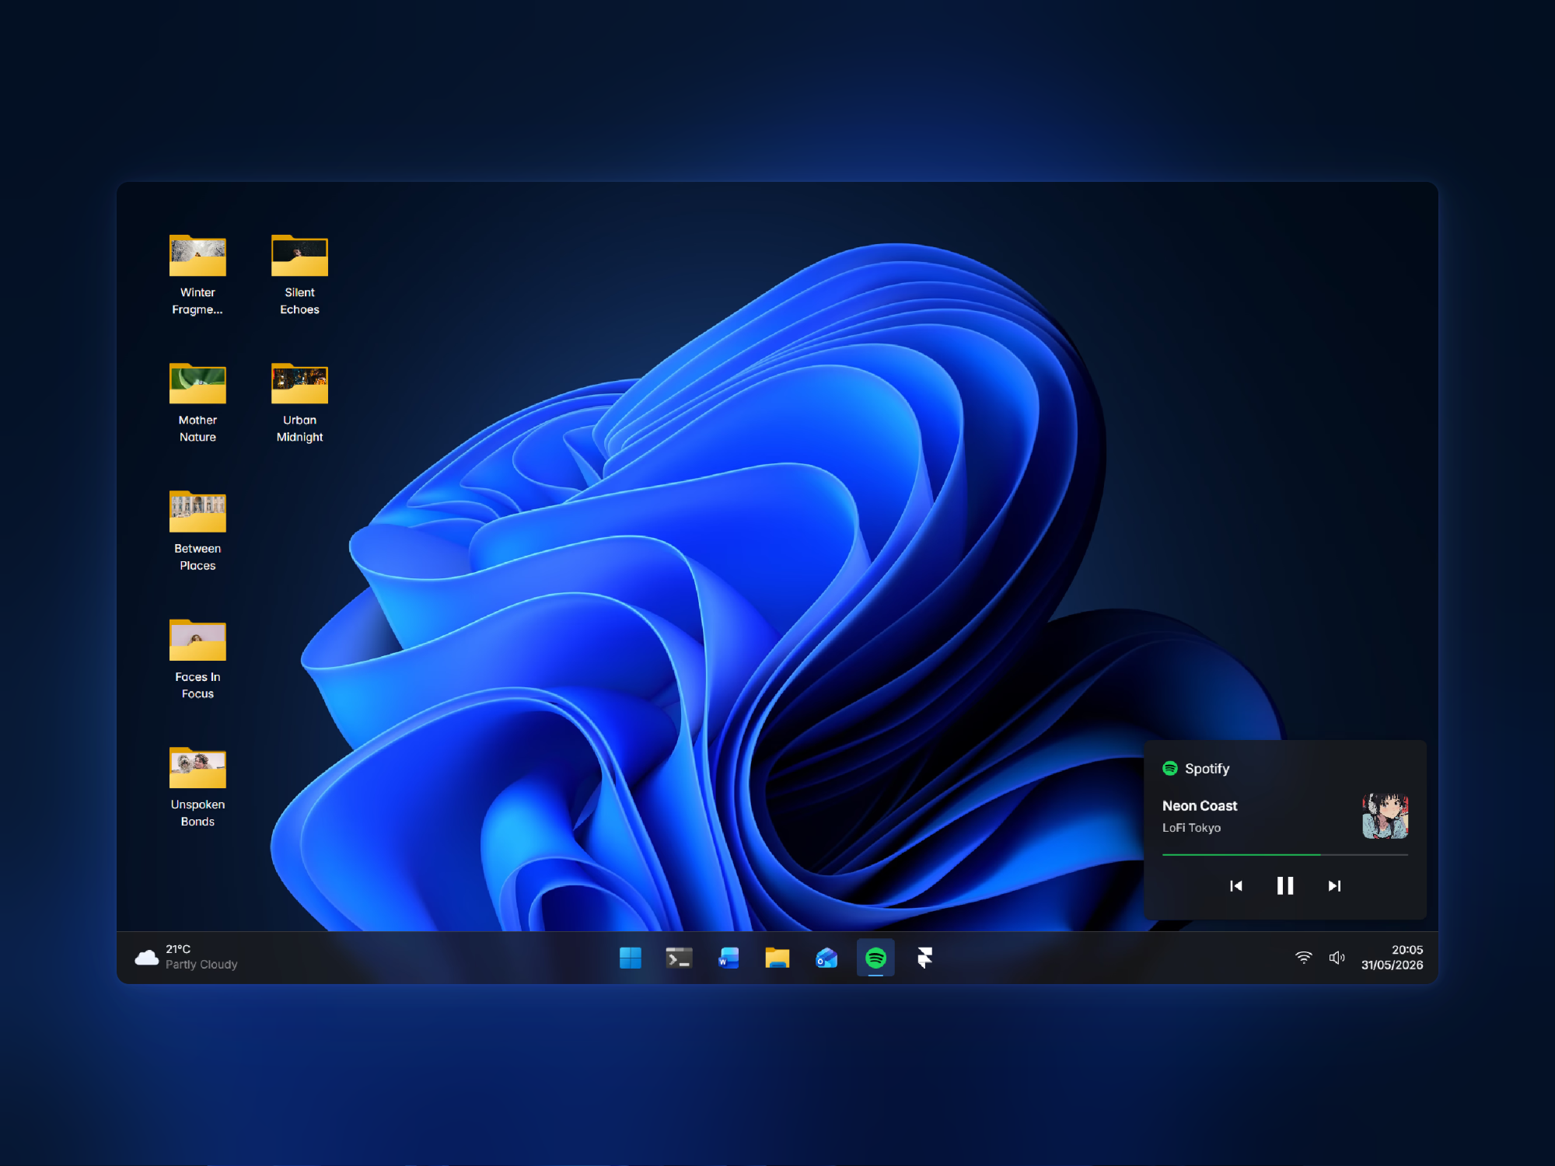Select the Urban Midnight folder
Screen dimensions: 1555x1166
tap(299, 383)
